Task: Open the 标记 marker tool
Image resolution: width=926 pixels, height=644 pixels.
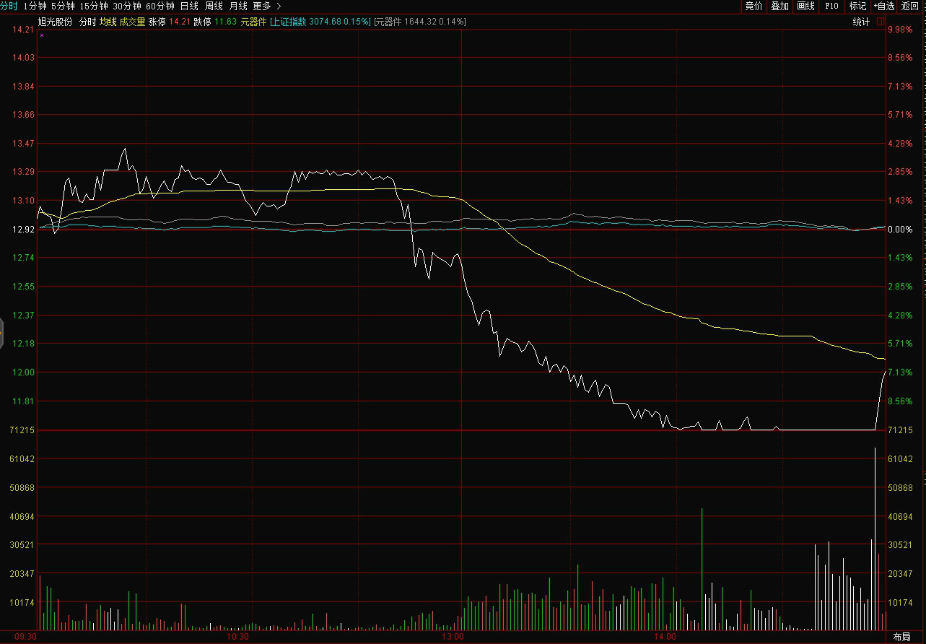Action: point(857,6)
